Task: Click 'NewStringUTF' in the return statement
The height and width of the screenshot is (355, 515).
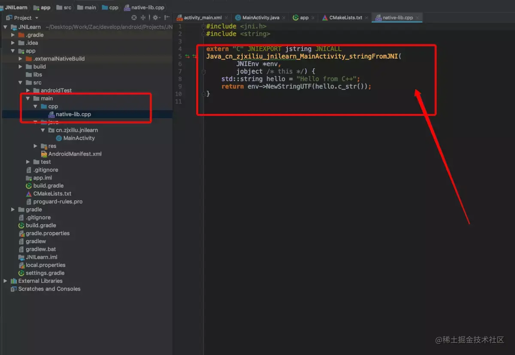Action: tap(289, 86)
